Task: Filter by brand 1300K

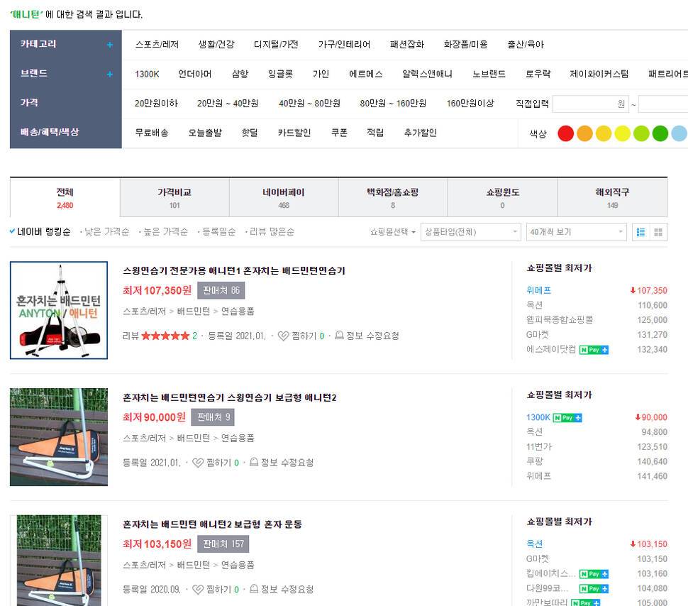Action: 147,74
